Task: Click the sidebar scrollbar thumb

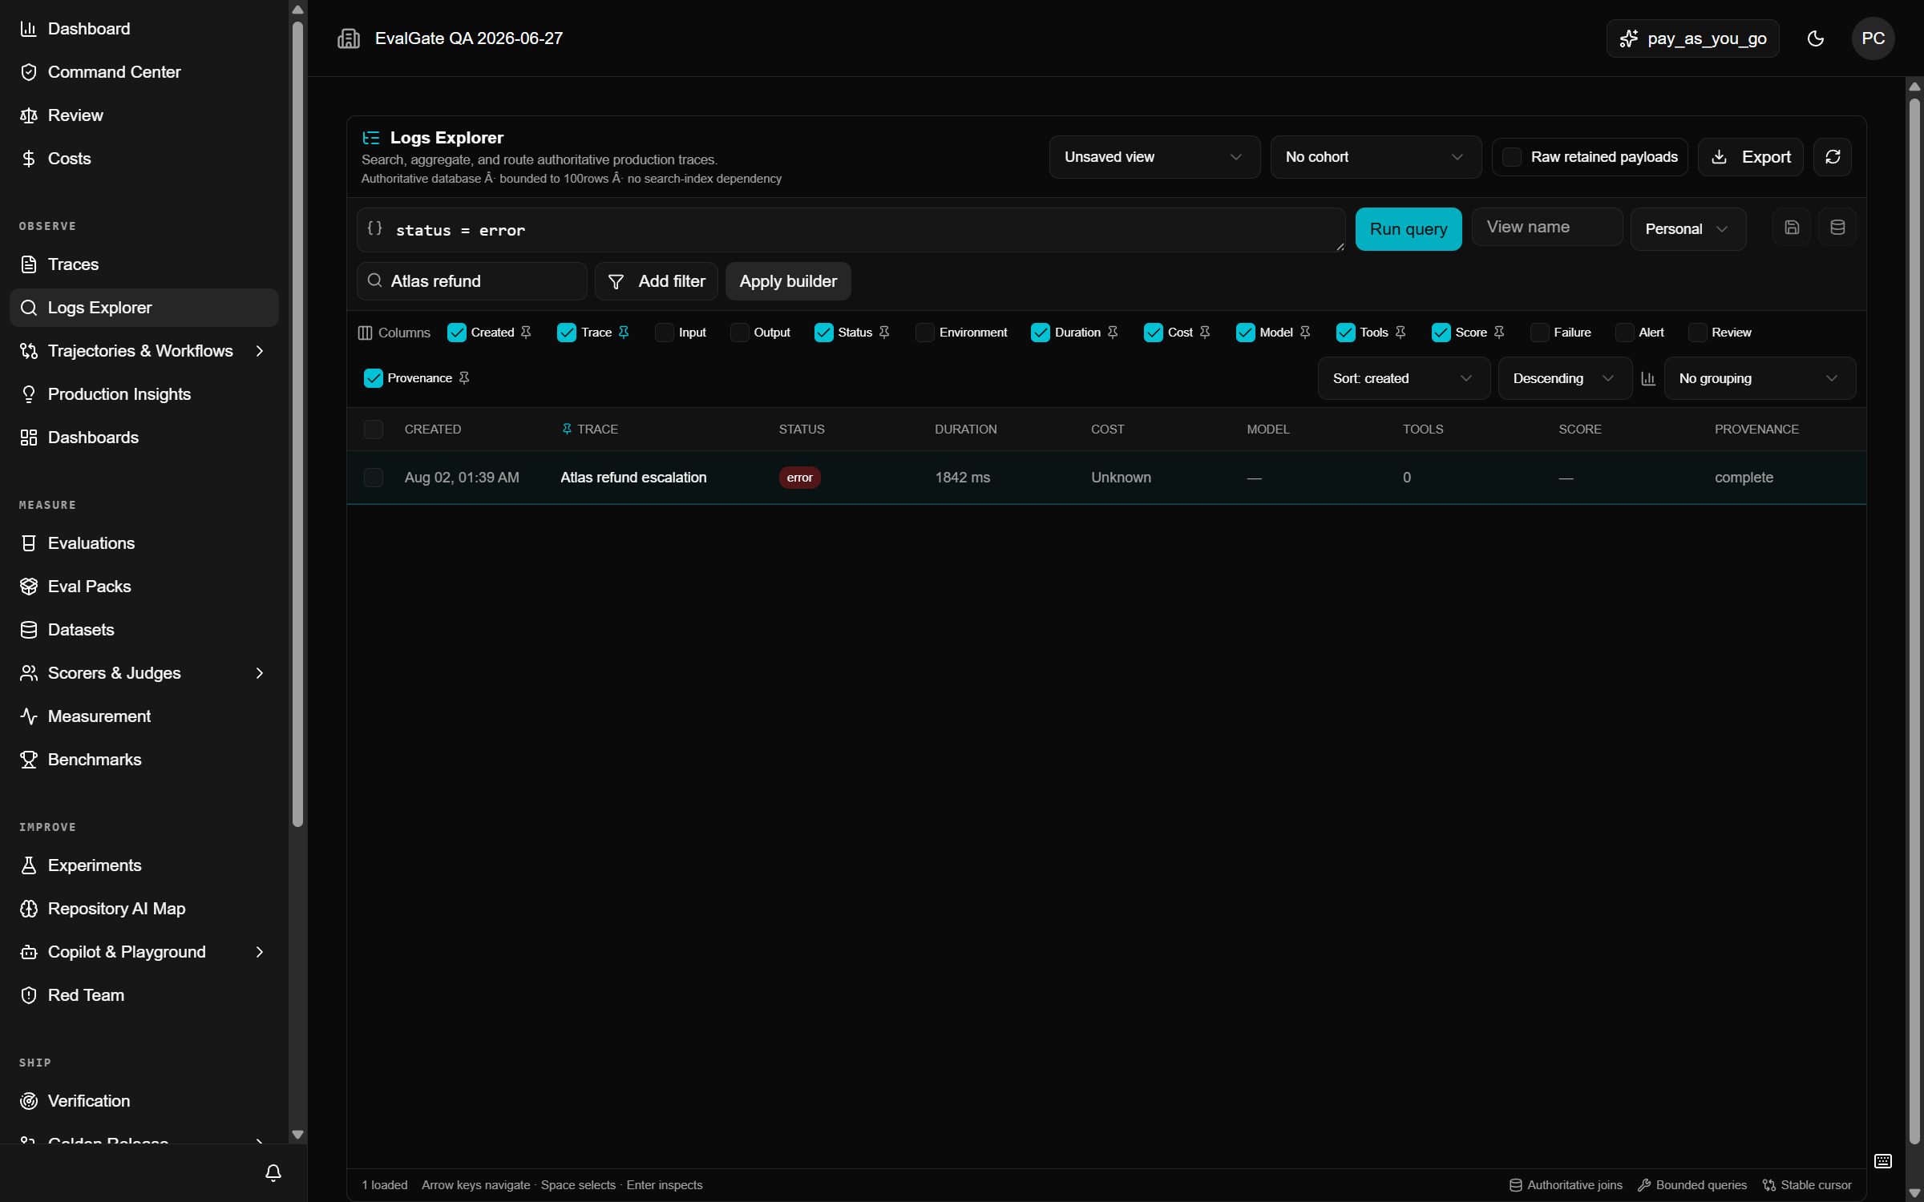Action: click(x=298, y=425)
